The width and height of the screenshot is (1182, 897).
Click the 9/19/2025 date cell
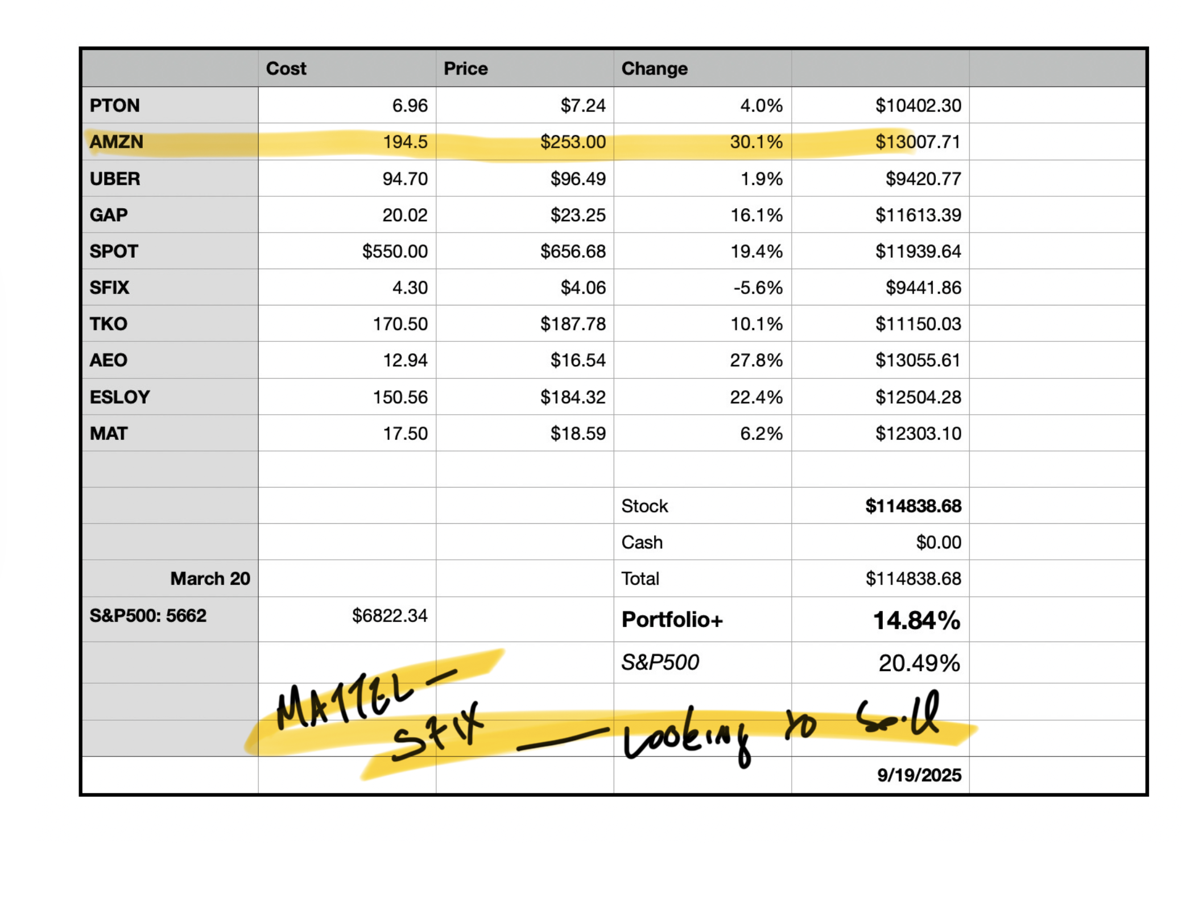point(918,775)
